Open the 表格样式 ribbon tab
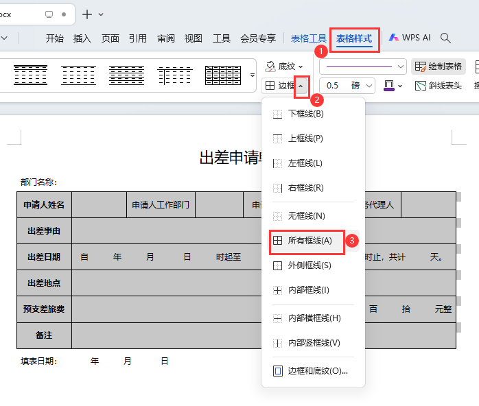 point(354,39)
